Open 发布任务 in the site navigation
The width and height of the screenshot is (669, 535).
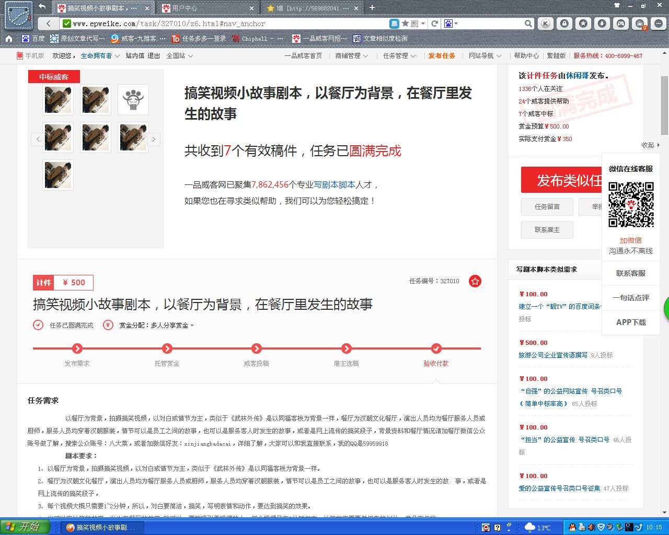coord(442,56)
